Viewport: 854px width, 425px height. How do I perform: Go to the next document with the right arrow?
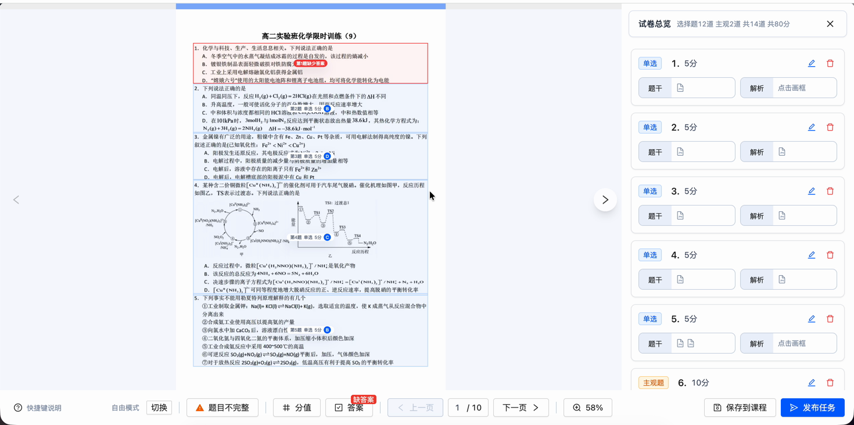click(x=605, y=200)
